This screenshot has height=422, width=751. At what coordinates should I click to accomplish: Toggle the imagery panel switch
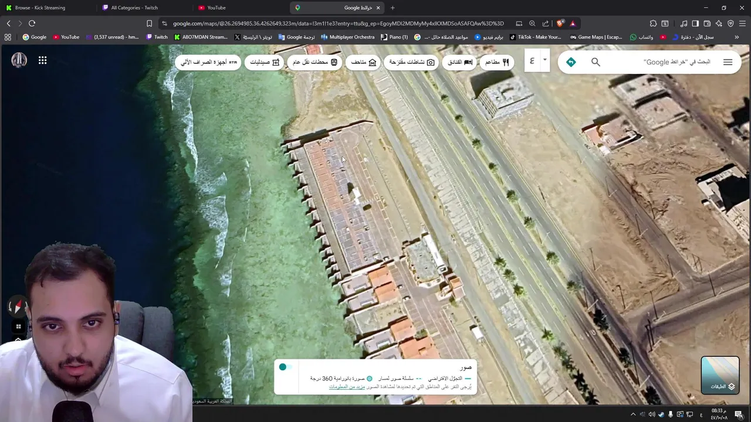click(x=285, y=367)
